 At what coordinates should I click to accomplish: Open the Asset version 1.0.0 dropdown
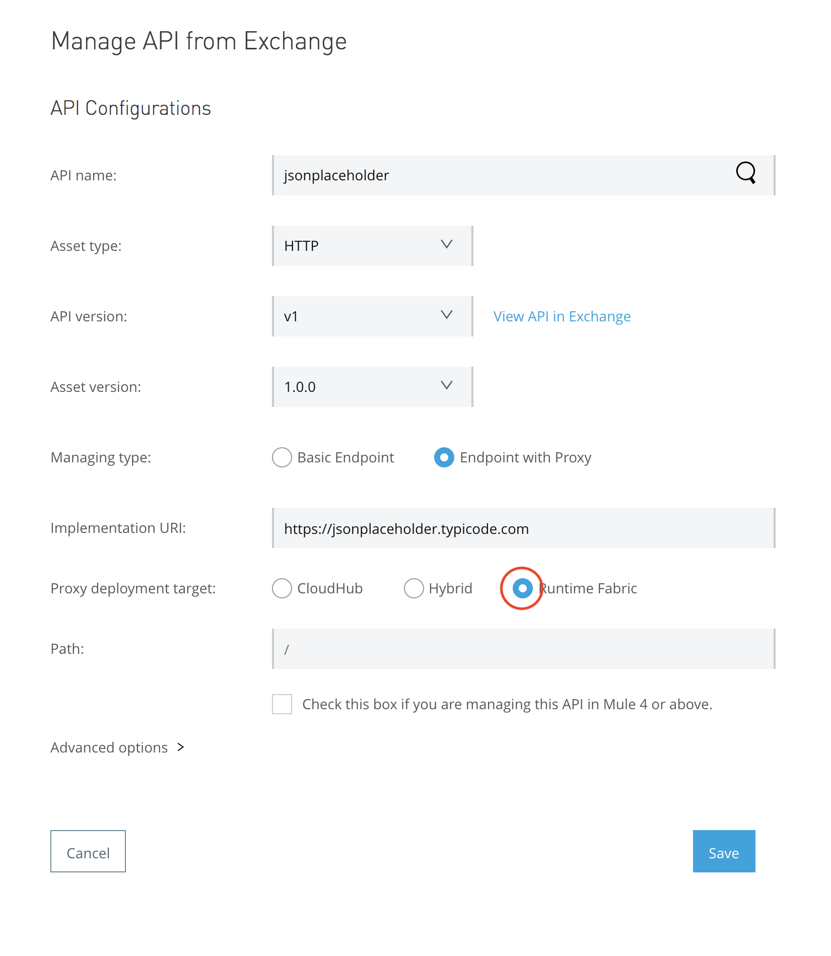point(373,387)
